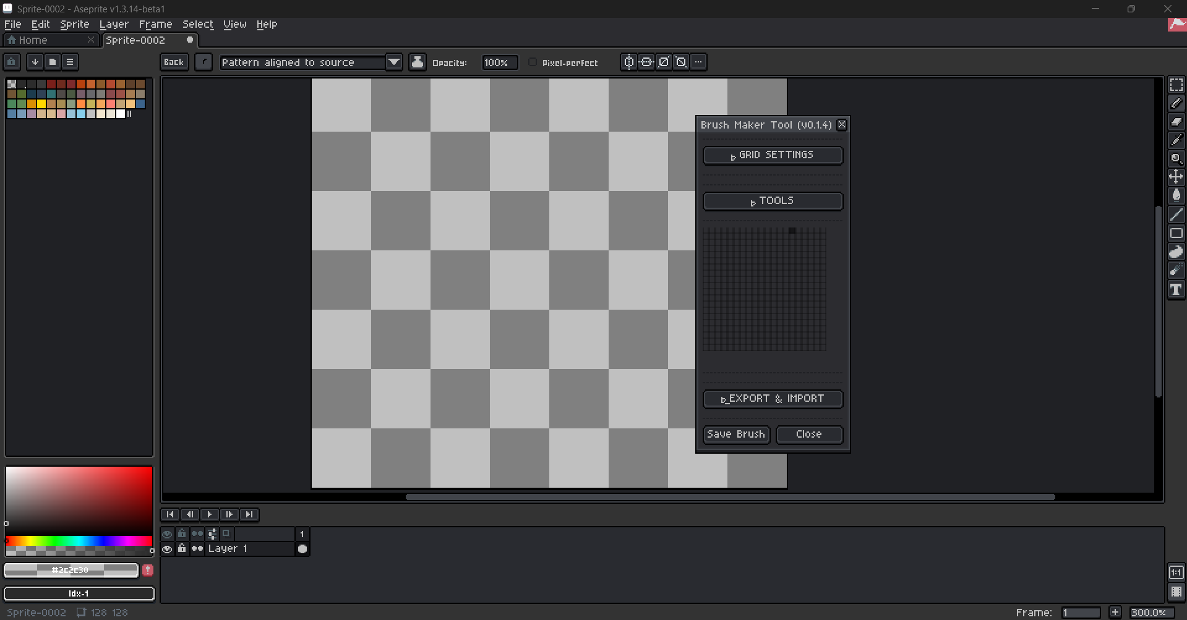
Task: Toggle onion skin in timeline header
Action: [x=226, y=533]
